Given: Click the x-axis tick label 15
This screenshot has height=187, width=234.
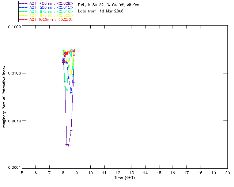Looking at the screenshot, I should (159, 173).
